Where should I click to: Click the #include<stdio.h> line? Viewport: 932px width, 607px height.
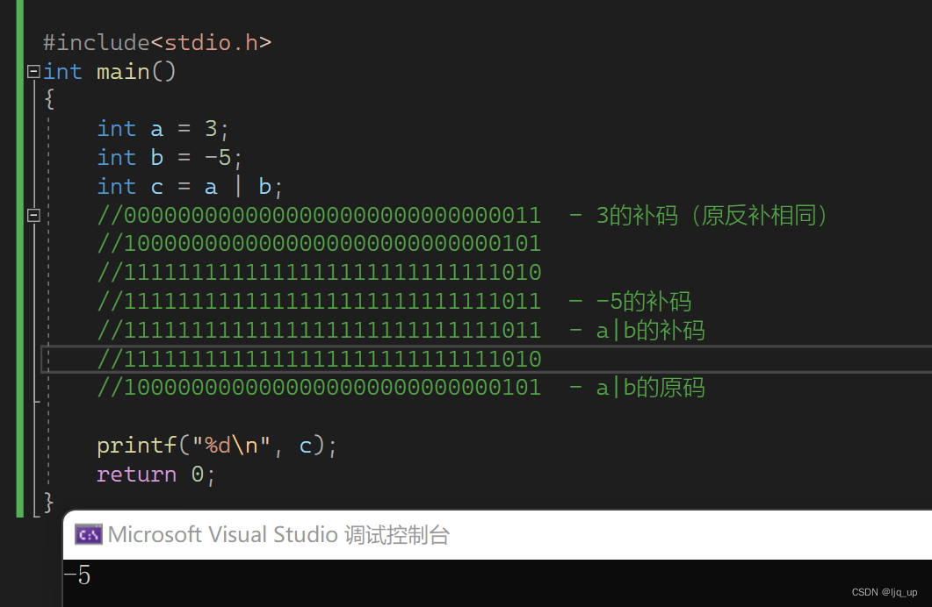coord(157,43)
